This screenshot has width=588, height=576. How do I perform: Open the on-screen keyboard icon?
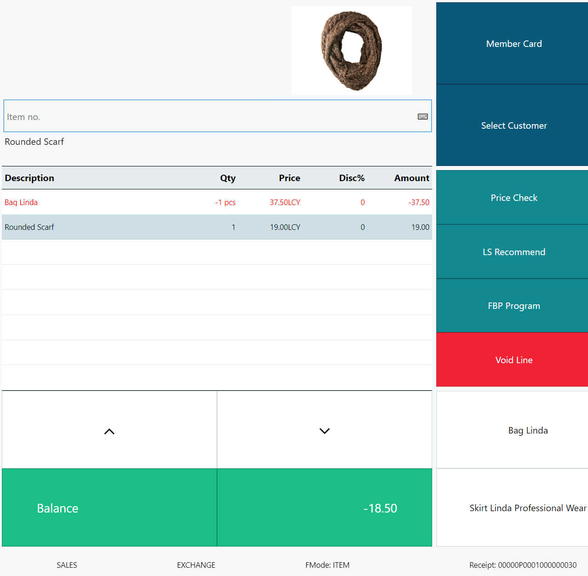422,117
